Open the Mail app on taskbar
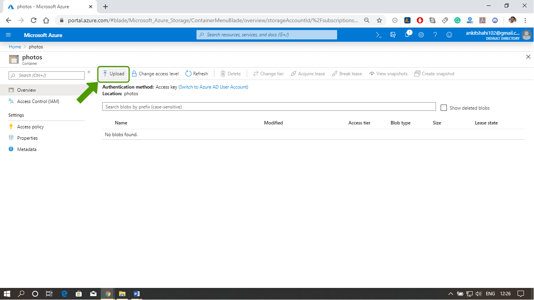The height and width of the screenshot is (300, 534). click(93, 294)
